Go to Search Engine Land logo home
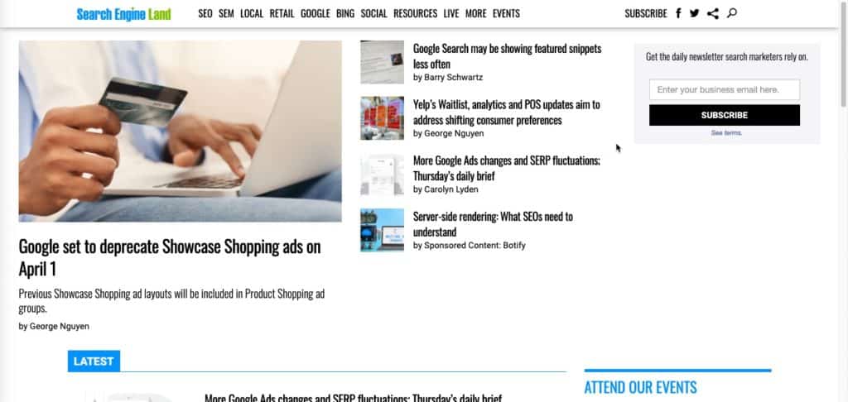The width and height of the screenshot is (848, 402). [124, 14]
